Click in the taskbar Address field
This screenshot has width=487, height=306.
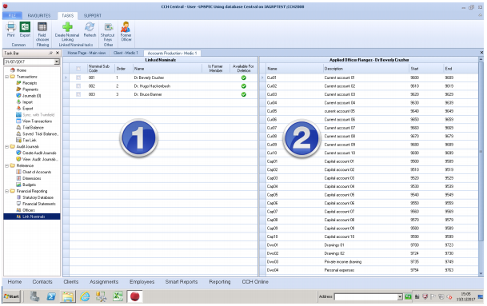coord(366,297)
